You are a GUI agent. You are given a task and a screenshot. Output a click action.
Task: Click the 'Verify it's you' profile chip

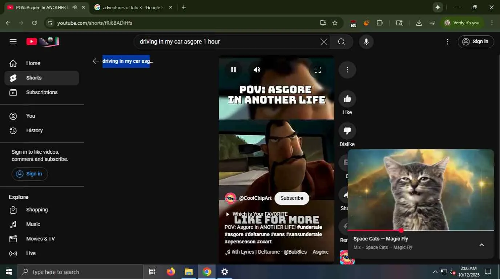(462, 23)
